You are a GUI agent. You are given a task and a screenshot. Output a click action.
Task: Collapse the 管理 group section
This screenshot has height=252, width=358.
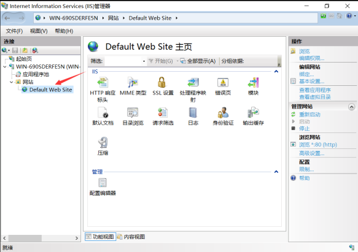click(x=276, y=172)
